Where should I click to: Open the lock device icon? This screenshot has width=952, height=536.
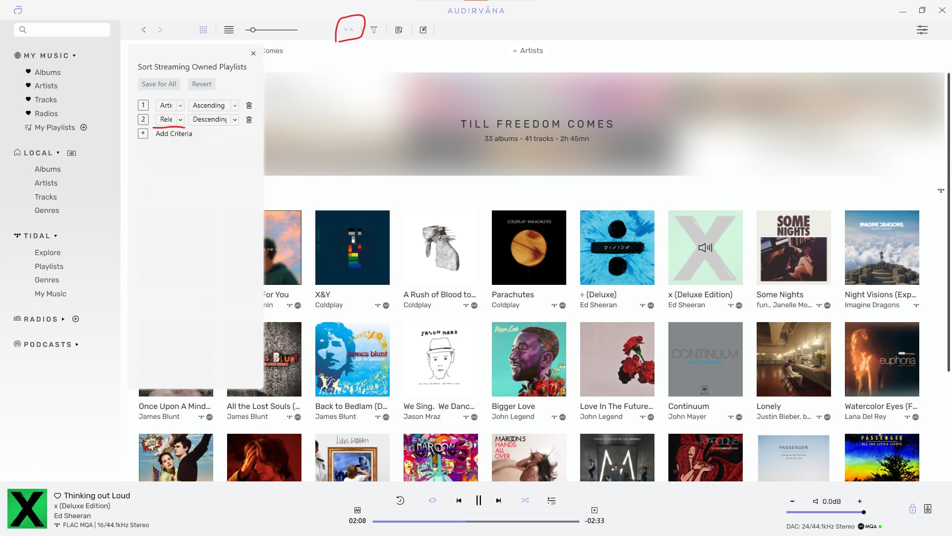(912, 509)
